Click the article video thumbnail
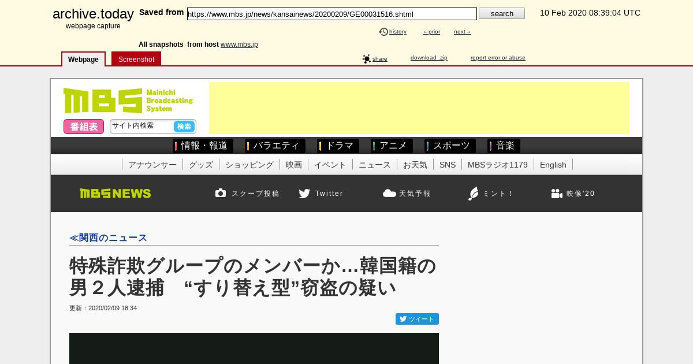 coord(254,348)
